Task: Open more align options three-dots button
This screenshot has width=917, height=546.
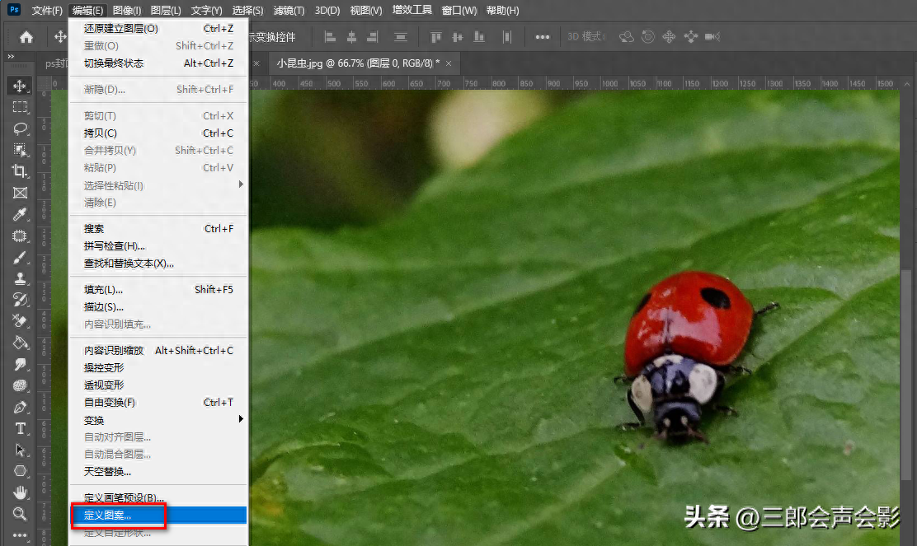Action: click(x=543, y=37)
